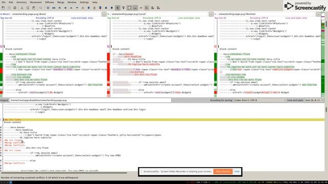Open the Movement menu
328x184 pixels.
pos(36,2)
